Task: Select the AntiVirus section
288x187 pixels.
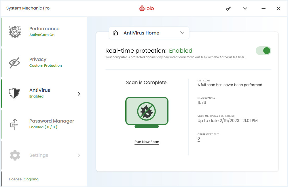Action: [x=44, y=93]
